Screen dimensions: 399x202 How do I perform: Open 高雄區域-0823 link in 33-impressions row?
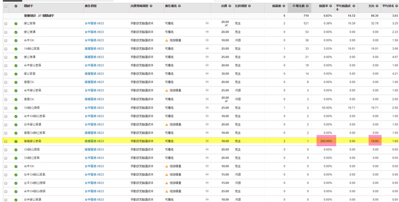(x=94, y=49)
